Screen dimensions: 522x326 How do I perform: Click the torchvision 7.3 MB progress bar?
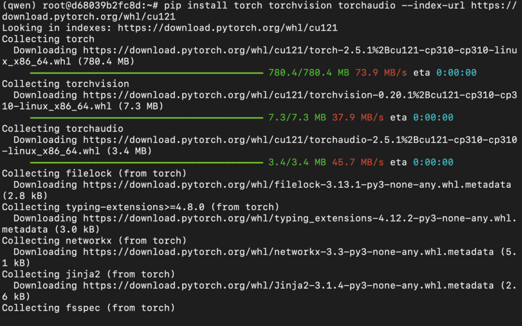click(146, 117)
